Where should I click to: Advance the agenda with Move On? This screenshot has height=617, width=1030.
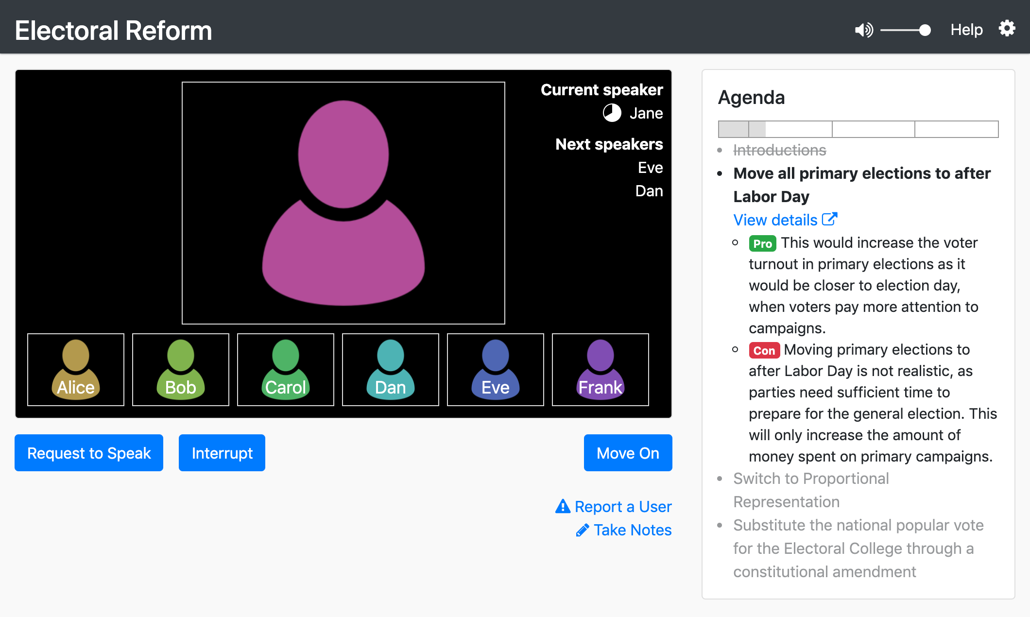(628, 452)
